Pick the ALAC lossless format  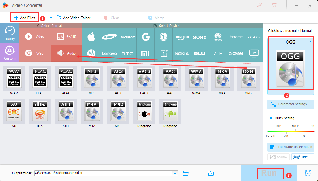(x=66, y=78)
